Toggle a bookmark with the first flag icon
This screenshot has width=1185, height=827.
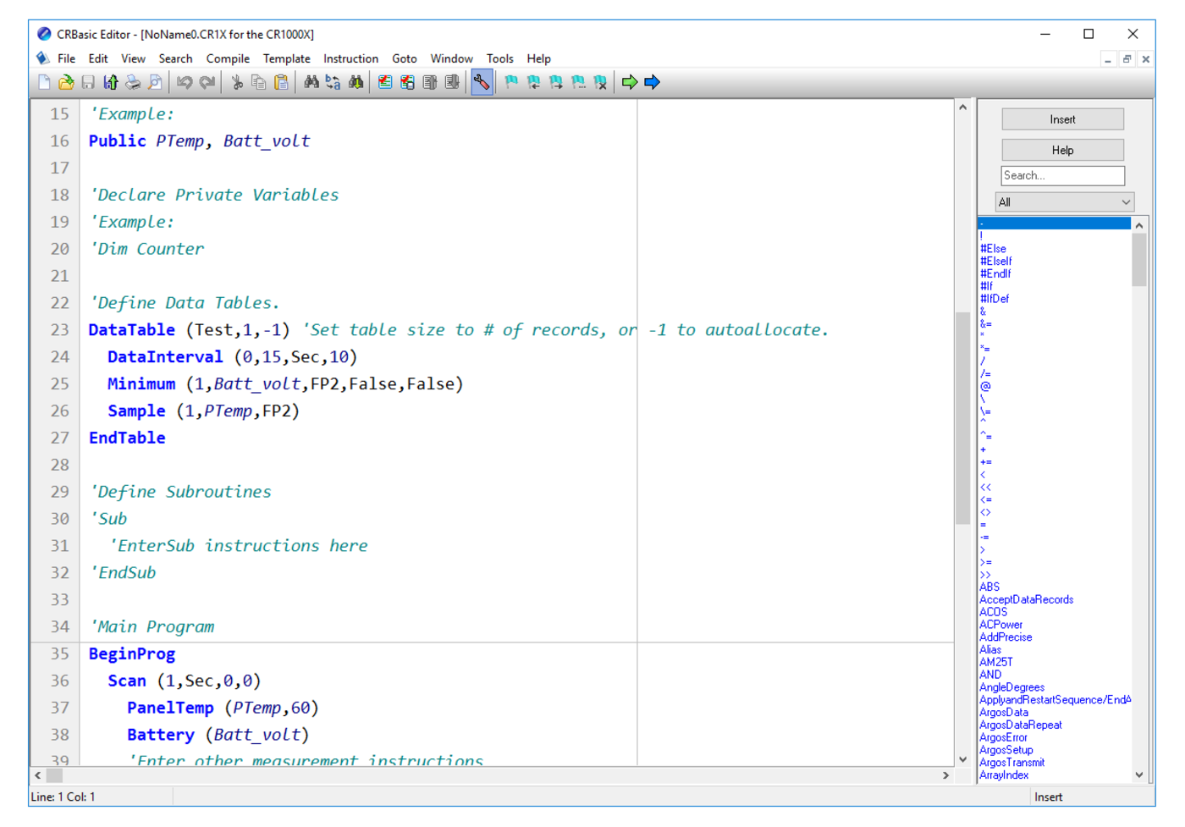tap(511, 82)
